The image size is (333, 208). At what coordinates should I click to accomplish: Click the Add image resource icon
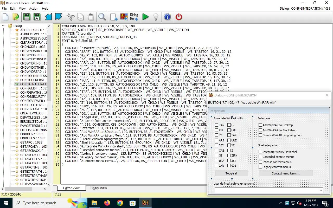[124, 17]
